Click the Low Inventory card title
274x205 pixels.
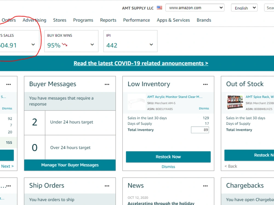point(149,84)
